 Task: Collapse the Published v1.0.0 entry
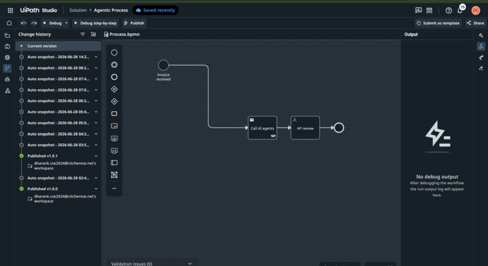coord(96,189)
